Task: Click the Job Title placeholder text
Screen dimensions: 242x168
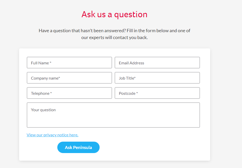Action: pyautogui.click(x=127, y=78)
